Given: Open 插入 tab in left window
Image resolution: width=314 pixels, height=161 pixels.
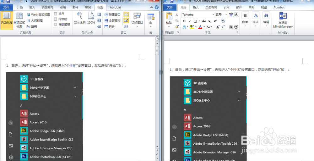Looking at the screenshot, I should [32, 8].
